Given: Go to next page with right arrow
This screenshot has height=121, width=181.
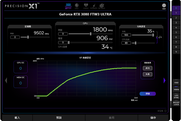Looking at the screenshot, I should pos(165,80).
